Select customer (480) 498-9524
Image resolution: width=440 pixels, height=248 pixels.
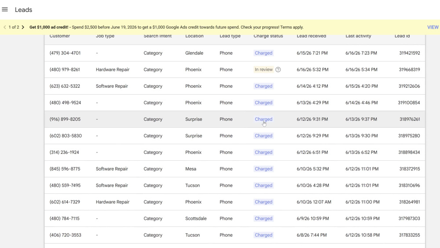(66, 103)
